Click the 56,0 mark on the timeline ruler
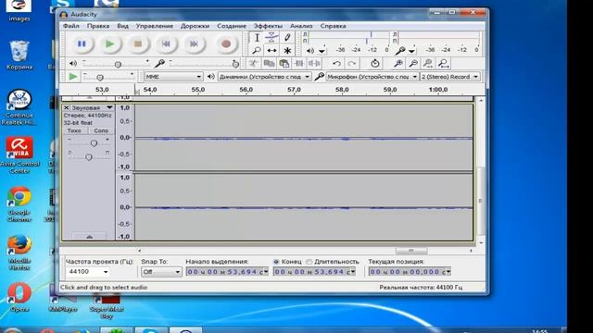Viewport: 593px width, 333px height. 246,90
